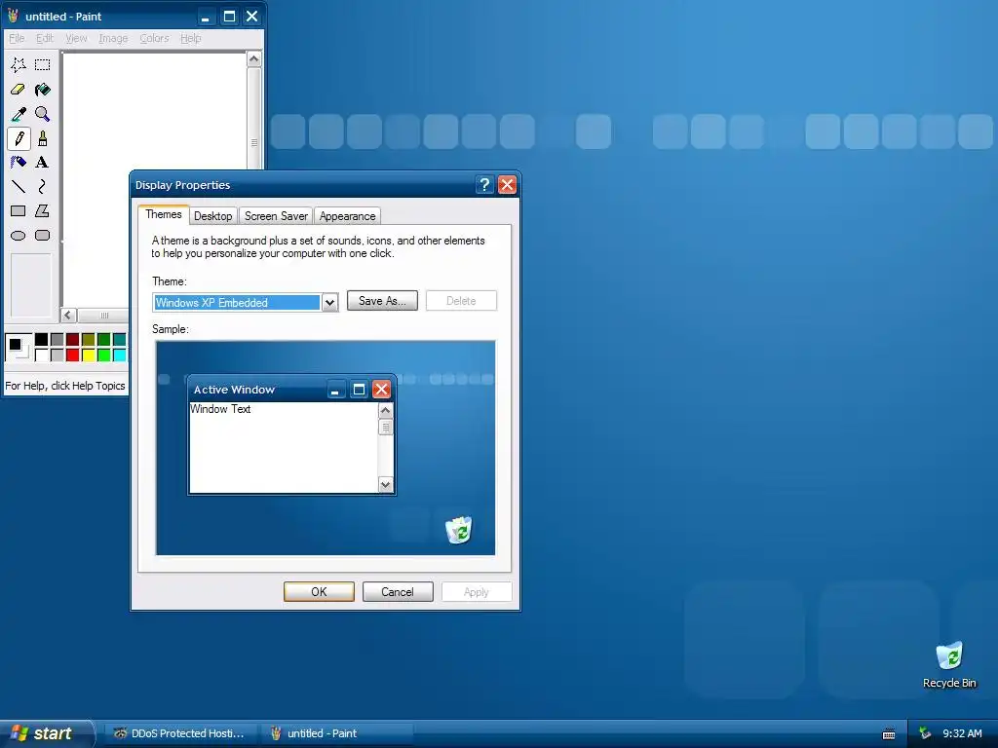998x748 pixels.
Task: Open the View menu in Paint
Action: (x=76, y=38)
